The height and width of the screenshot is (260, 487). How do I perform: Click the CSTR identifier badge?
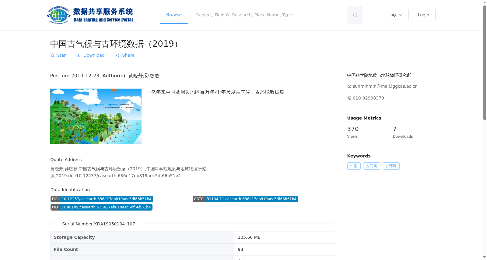tap(245, 199)
